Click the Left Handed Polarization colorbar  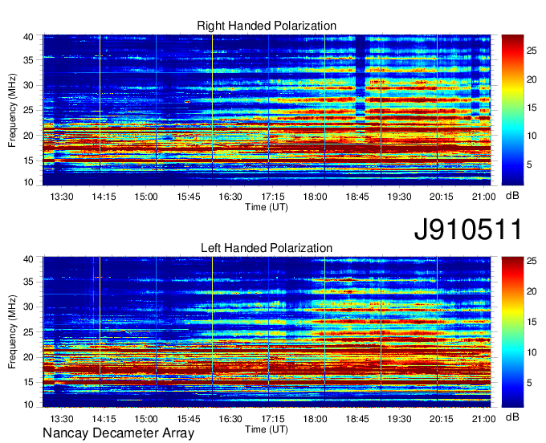click(512, 332)
